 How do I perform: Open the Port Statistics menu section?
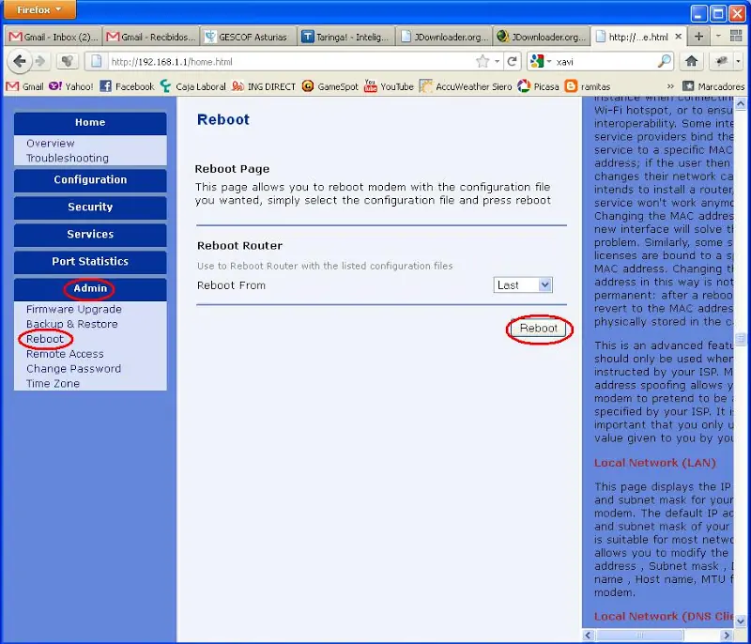(x=90, y=262)
